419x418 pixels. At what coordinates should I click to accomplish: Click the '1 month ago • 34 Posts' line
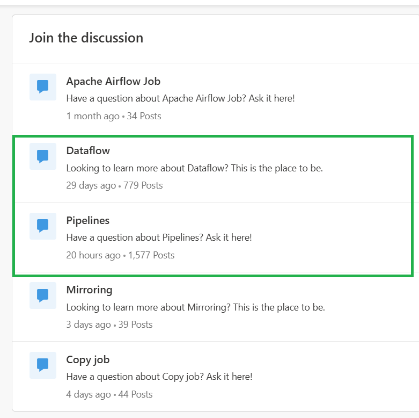[x=114, y=116]
